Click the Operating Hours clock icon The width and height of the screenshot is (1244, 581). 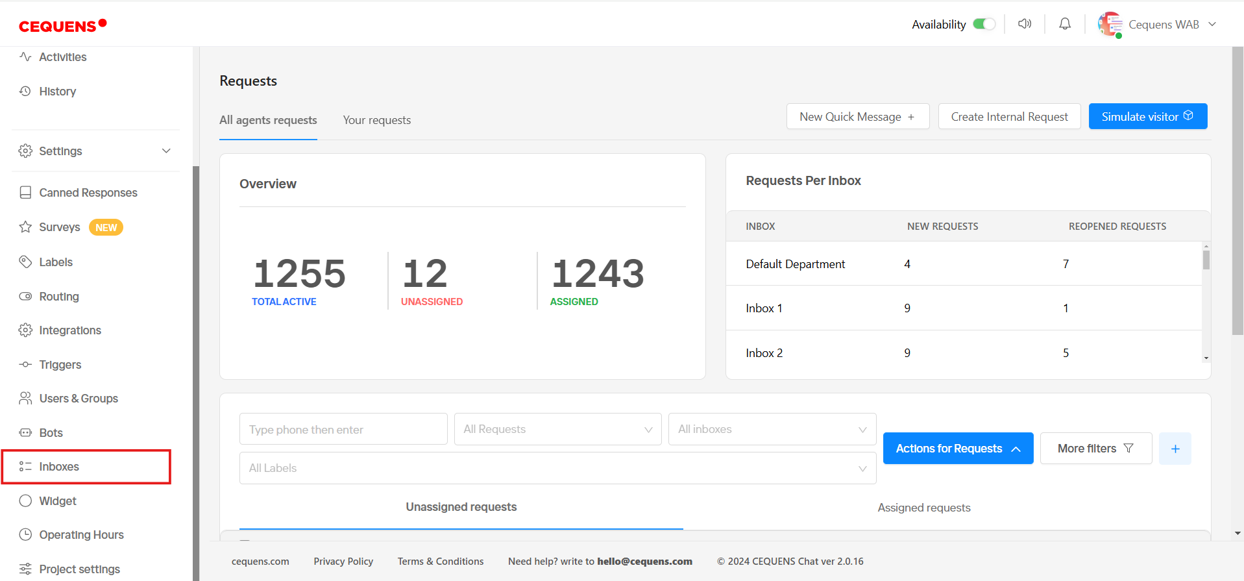pos(25,535)
